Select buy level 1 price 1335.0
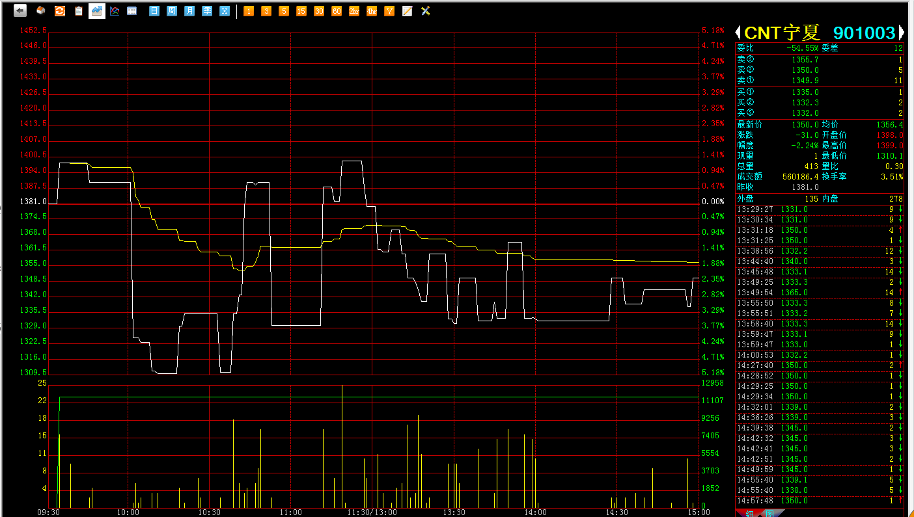The height and width of the screenshot is (517, 914). (805, 92)
